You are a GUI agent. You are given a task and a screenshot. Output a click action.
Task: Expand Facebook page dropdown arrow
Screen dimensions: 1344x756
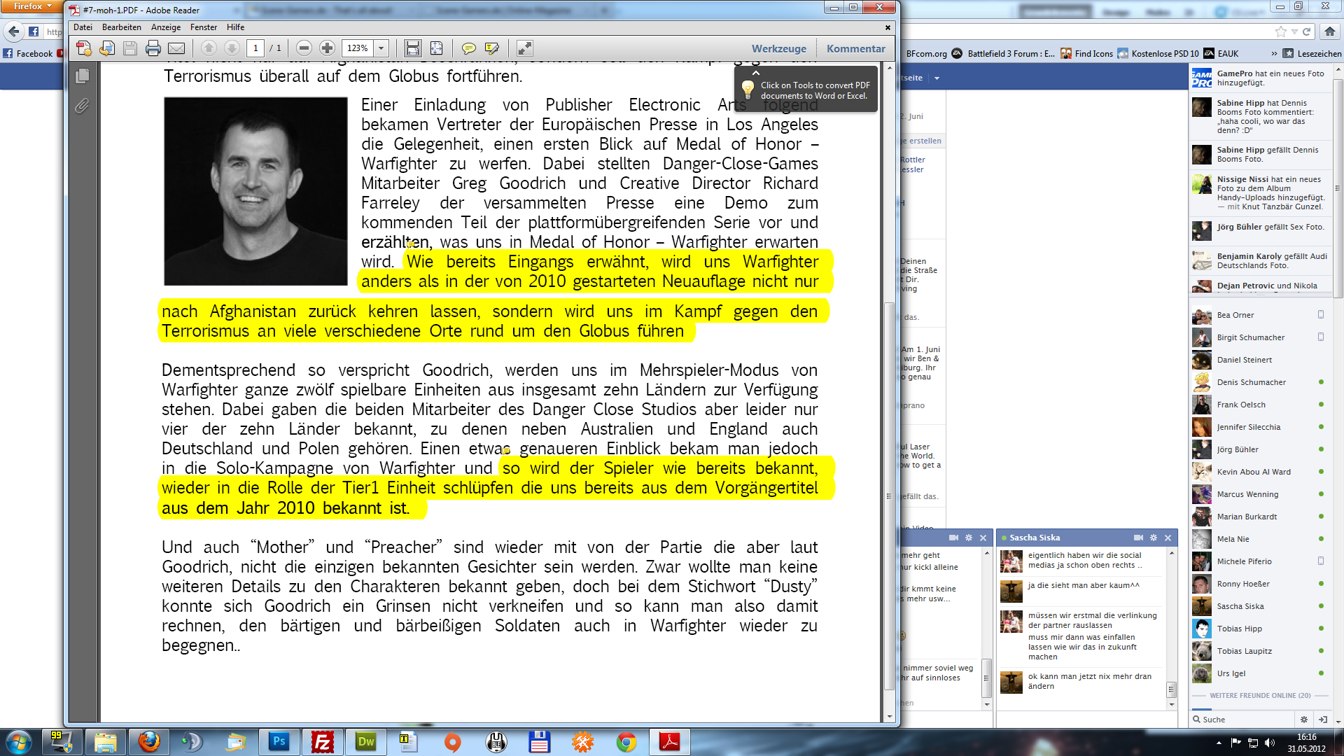click(937, 78)
